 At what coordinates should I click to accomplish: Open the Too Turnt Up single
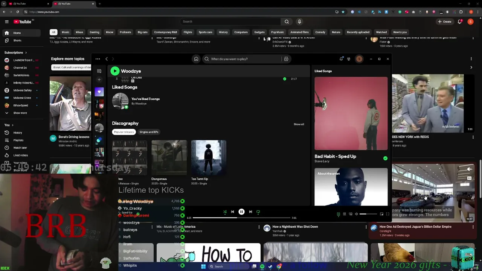tap(209, 158)
